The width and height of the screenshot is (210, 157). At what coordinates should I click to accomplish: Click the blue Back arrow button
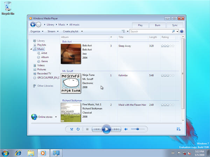[x=33, y=24]
